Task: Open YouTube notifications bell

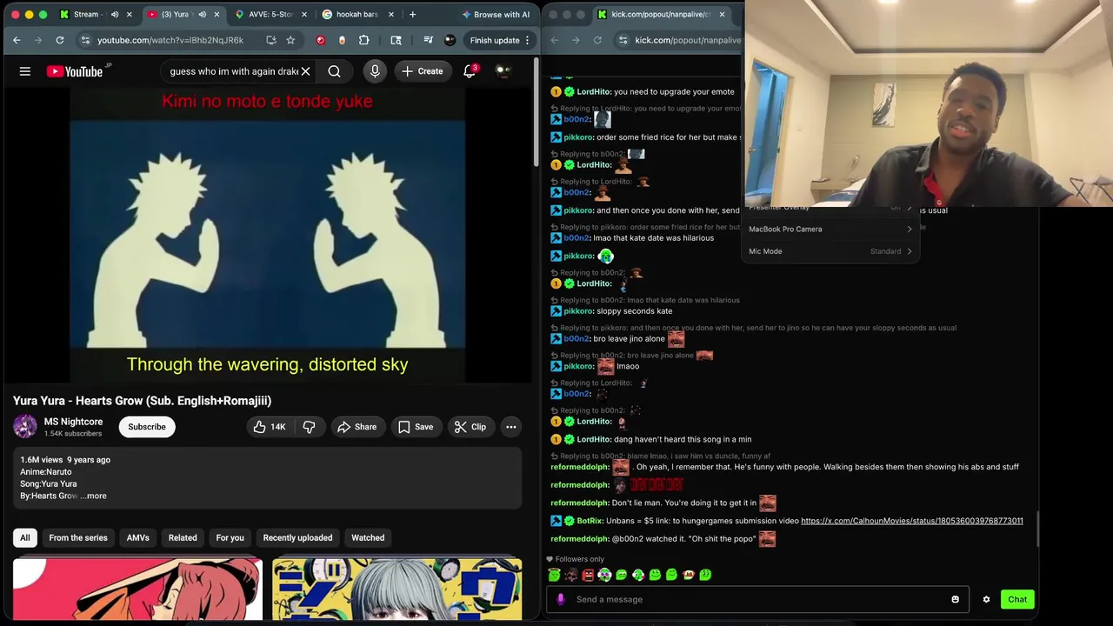Action: 470,71
